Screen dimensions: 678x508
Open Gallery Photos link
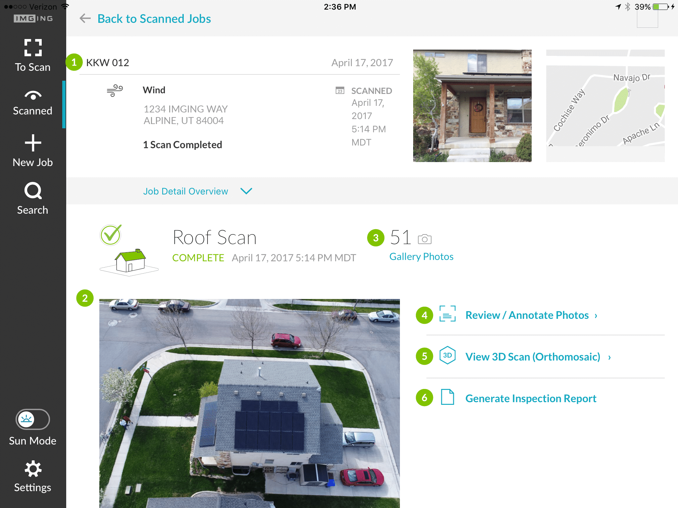421,257
